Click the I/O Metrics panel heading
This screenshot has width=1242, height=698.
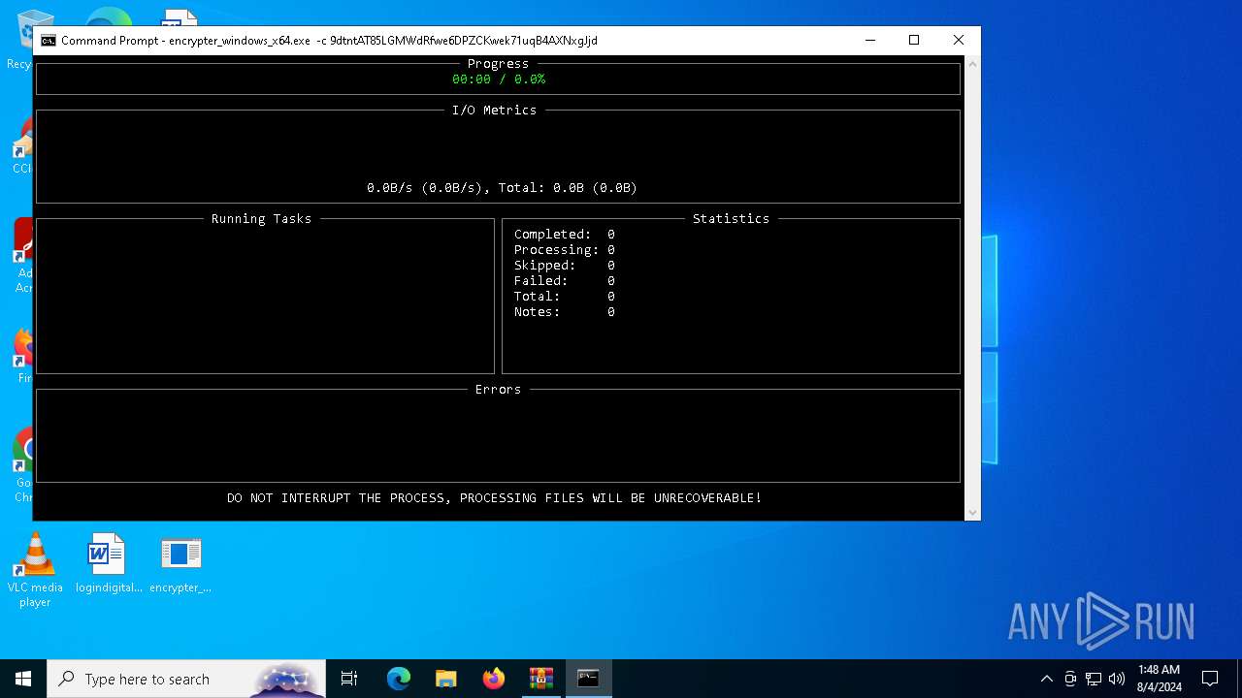[x=495, y=111]
